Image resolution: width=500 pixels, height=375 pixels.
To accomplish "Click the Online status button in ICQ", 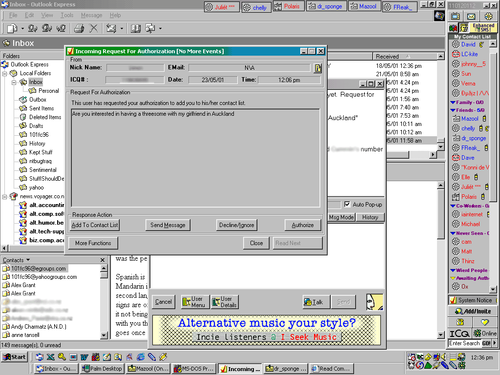I will (x=485, y=333).
